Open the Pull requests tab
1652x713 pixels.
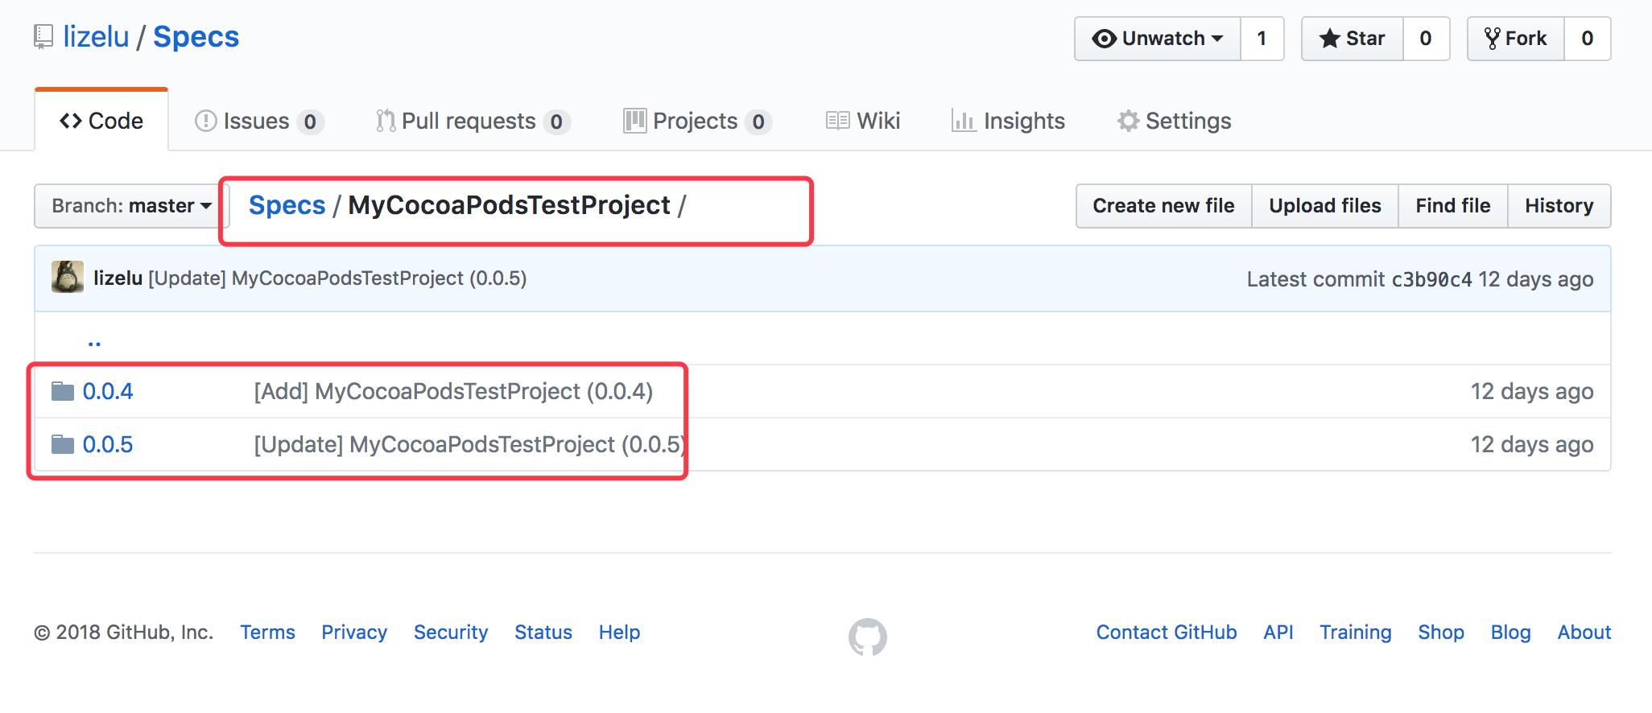(472, 122)
